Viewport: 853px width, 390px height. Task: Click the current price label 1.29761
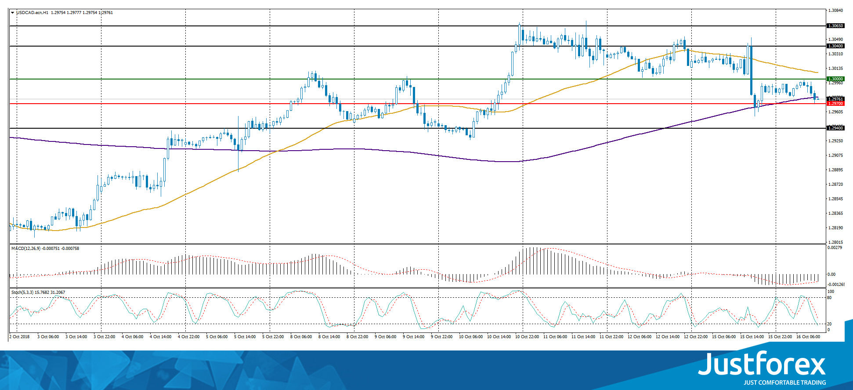(x=835, y=99)
